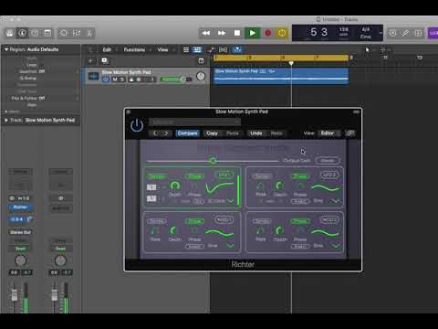The width and height of the screenshot is (438, 329).
Task: Open the plugin View Editor dropdown
Action: pos(329,133)
